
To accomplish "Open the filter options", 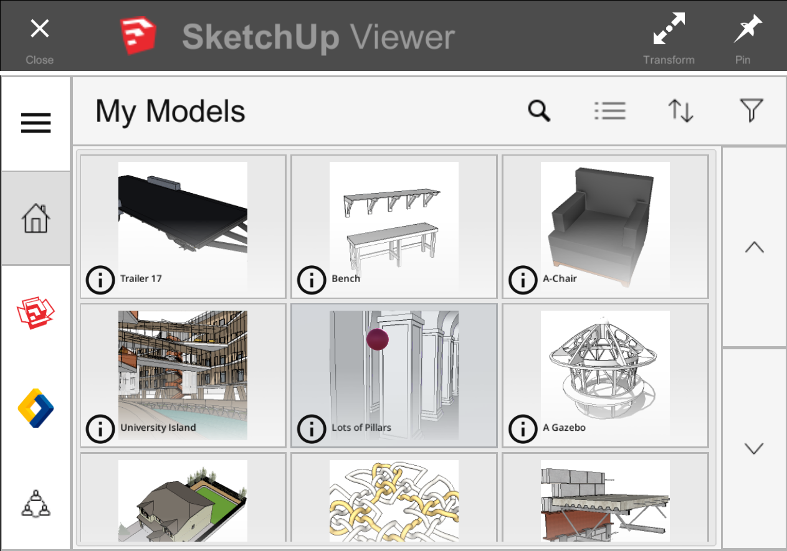I will click(x=752, y=111).
